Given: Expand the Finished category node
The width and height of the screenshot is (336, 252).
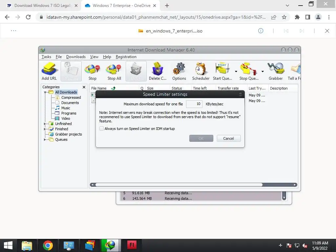Looking at the screenshot, I should [x=45, y=129].
